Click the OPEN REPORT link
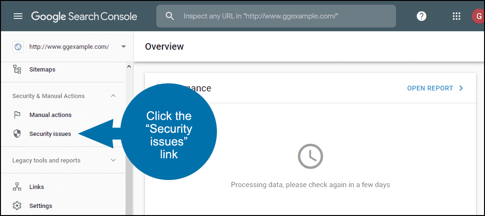 [435, 88]
